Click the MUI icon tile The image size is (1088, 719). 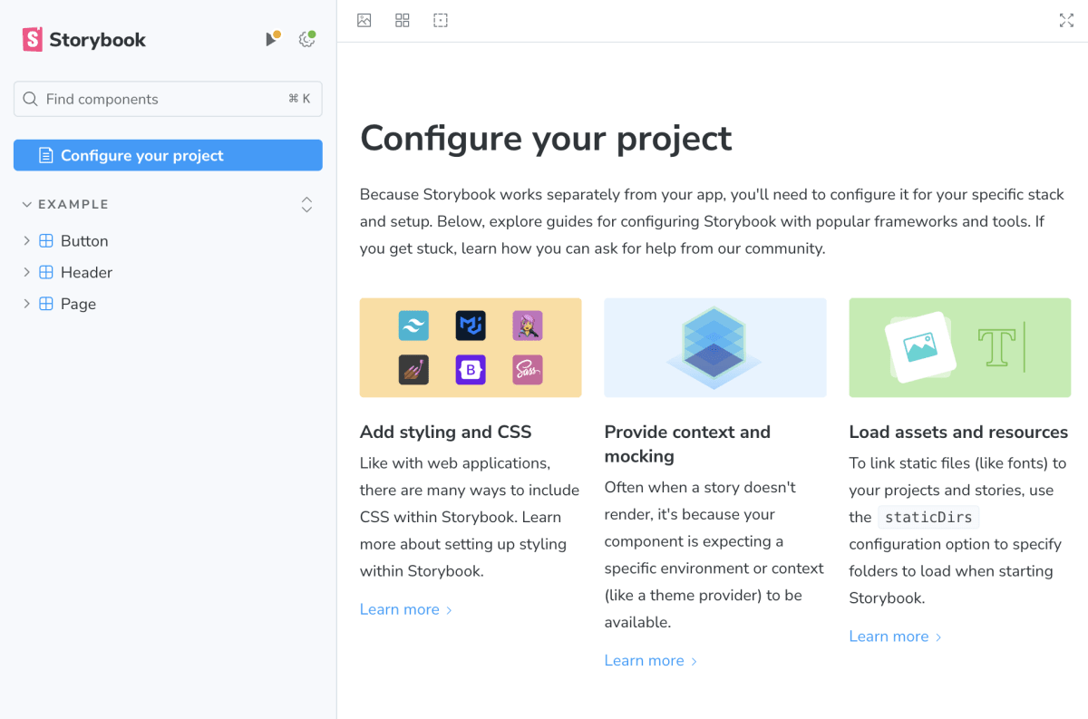(x=471, y=325)
